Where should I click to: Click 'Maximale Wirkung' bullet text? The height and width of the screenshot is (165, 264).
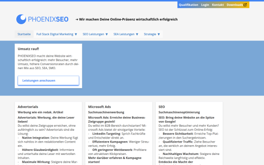point(36,162)
